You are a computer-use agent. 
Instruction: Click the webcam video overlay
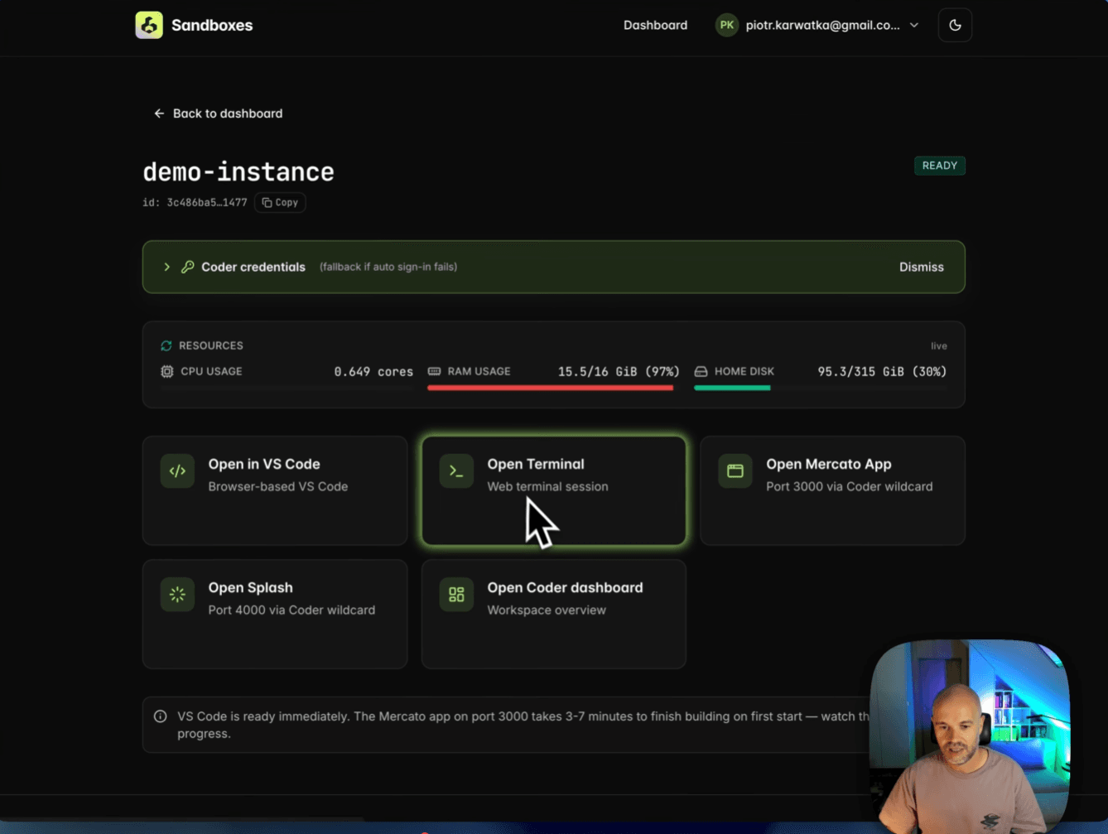click(x=970, y=735)
